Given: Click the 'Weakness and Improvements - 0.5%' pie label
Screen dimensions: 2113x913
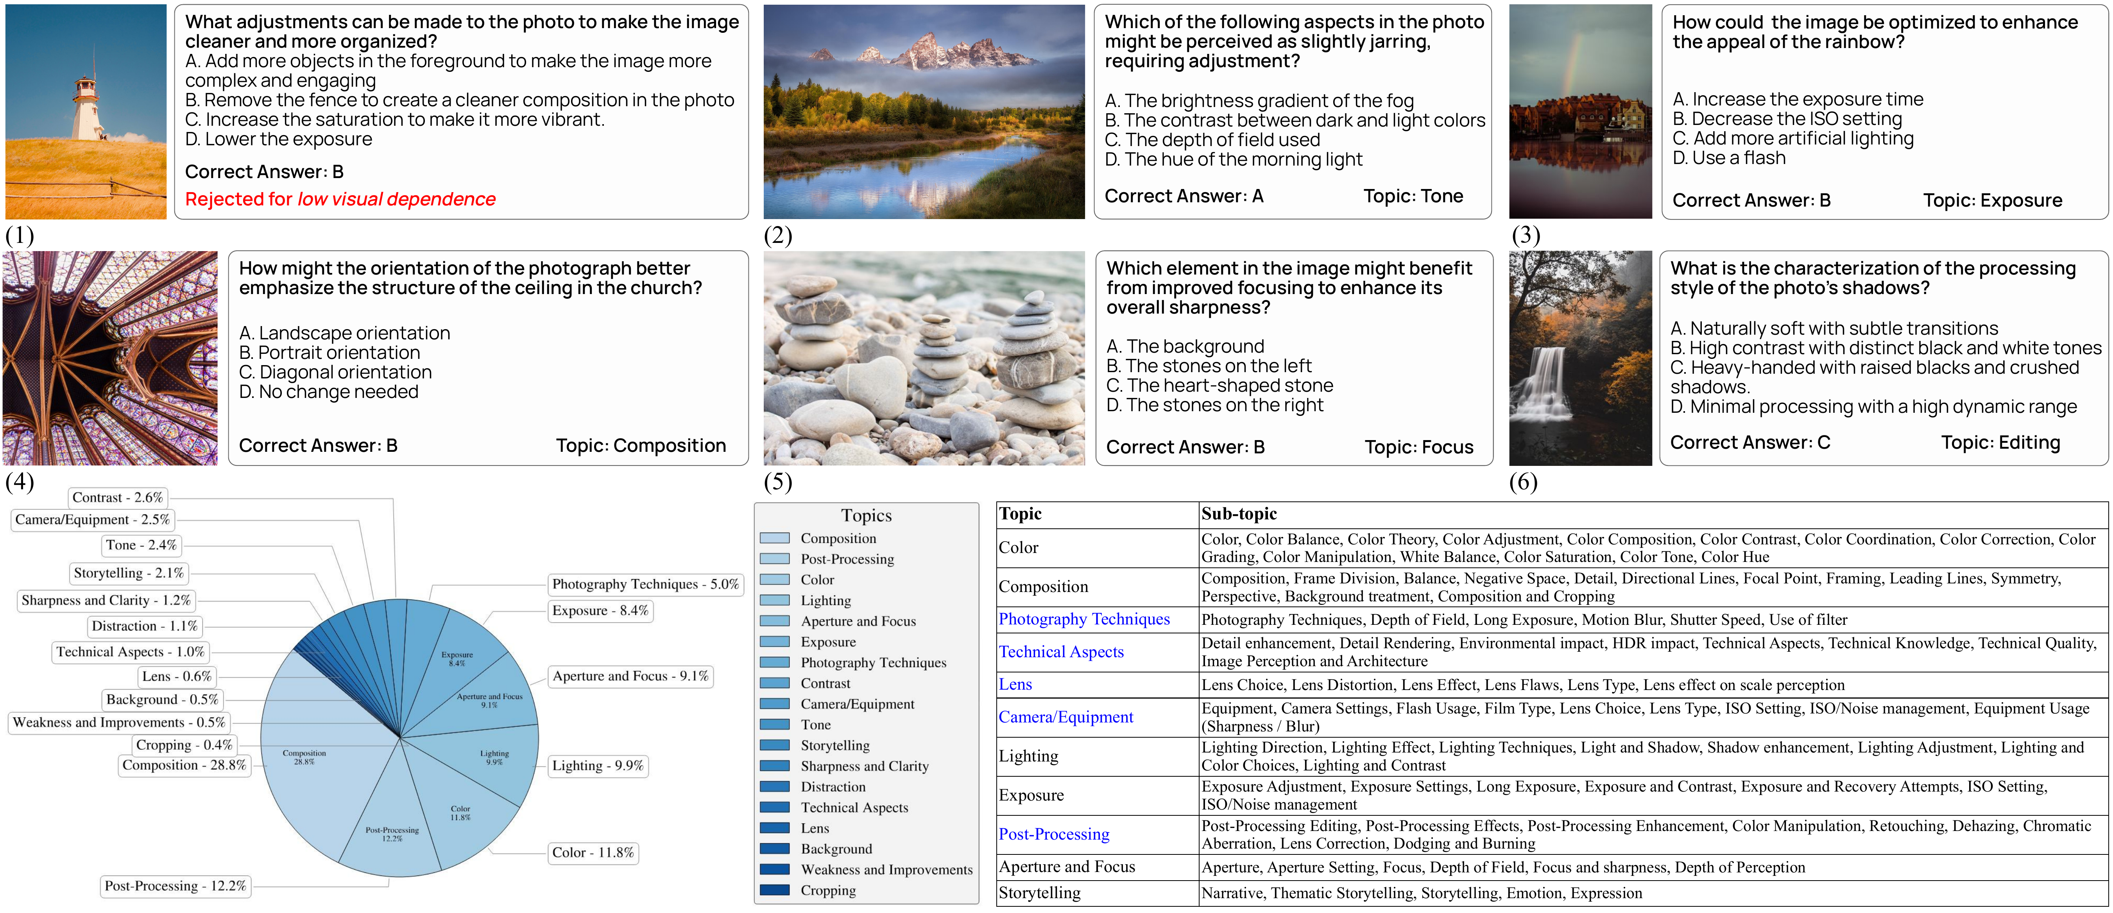Looking at the screenshot, I should pos(119,723).
